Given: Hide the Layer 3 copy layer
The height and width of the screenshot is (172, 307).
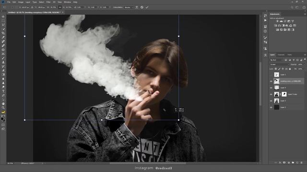Looking at the screenshot, I should pyautogui.click(x=271, y=95).
